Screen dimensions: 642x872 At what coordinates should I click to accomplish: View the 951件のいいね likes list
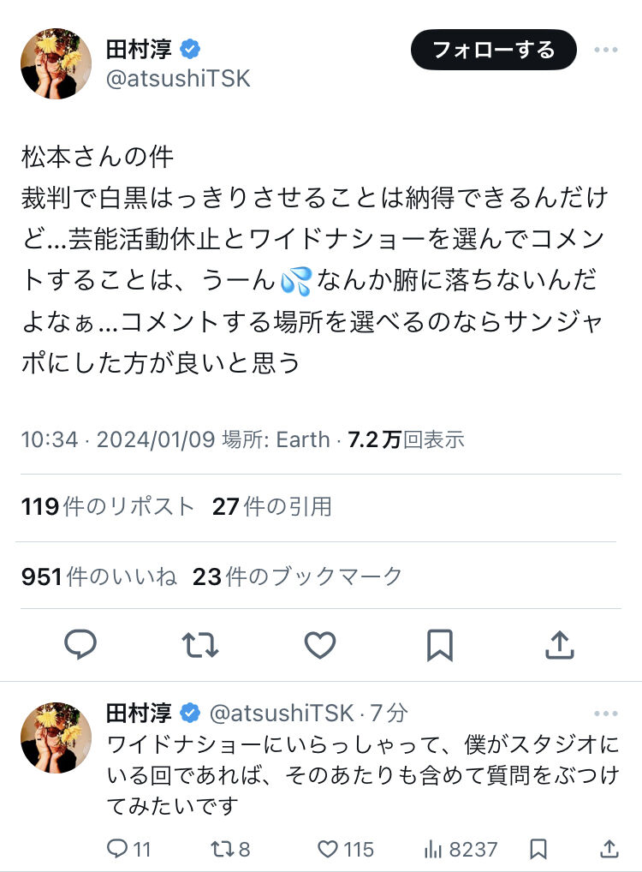click(x=98, y=576)
